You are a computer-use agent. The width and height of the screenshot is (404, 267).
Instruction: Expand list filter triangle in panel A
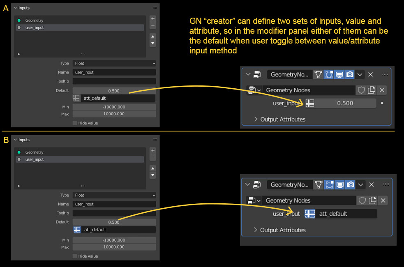pos(19,54)
